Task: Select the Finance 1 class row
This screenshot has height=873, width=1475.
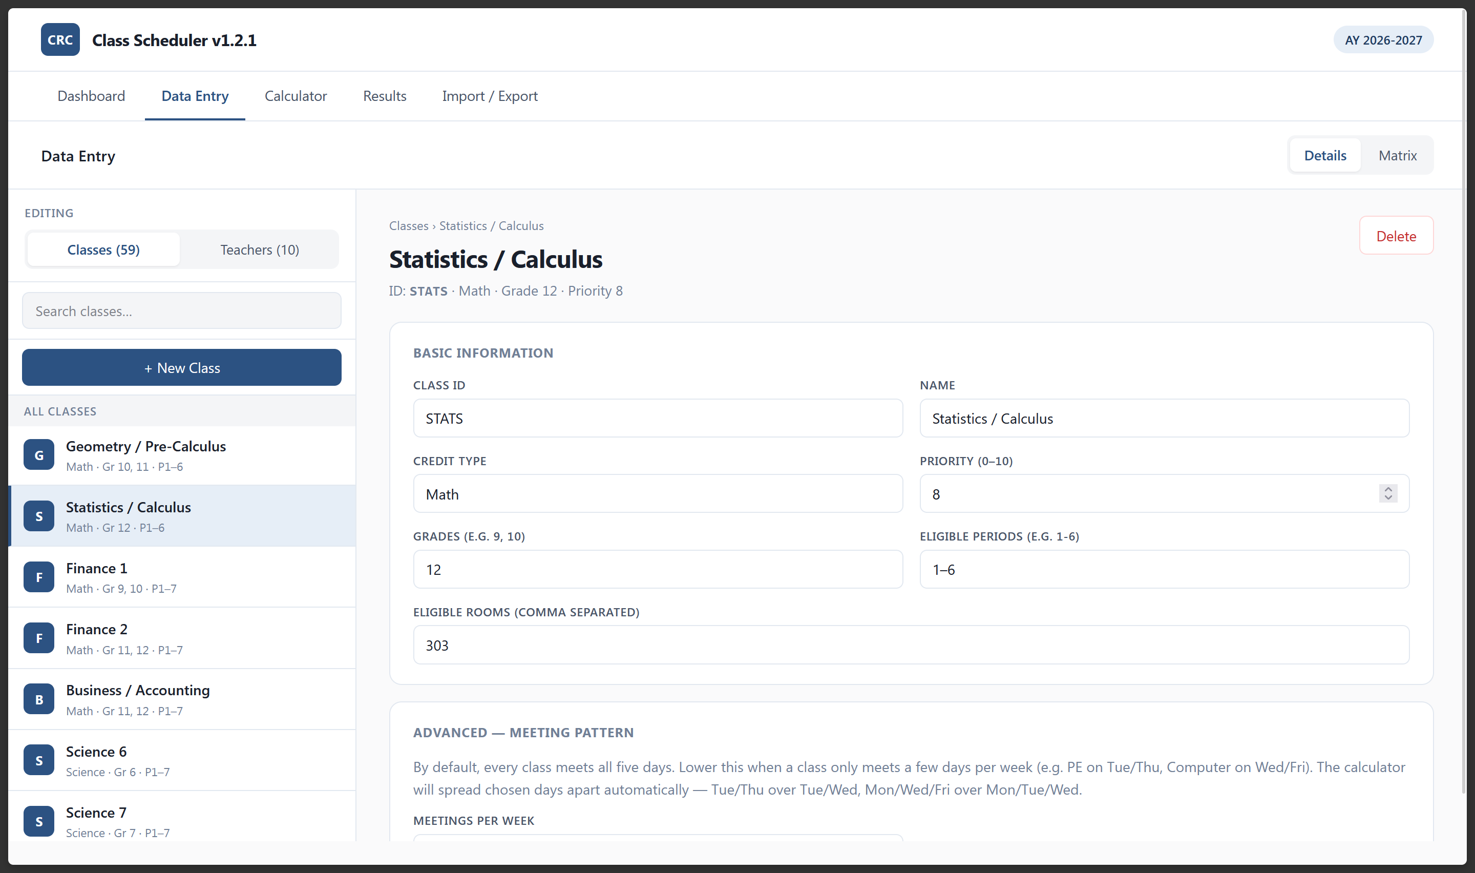Action: tap(182, 577)
